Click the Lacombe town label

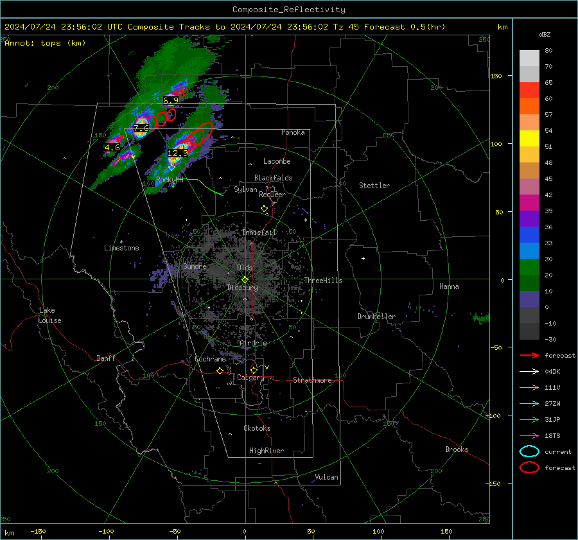coord(277,161)
